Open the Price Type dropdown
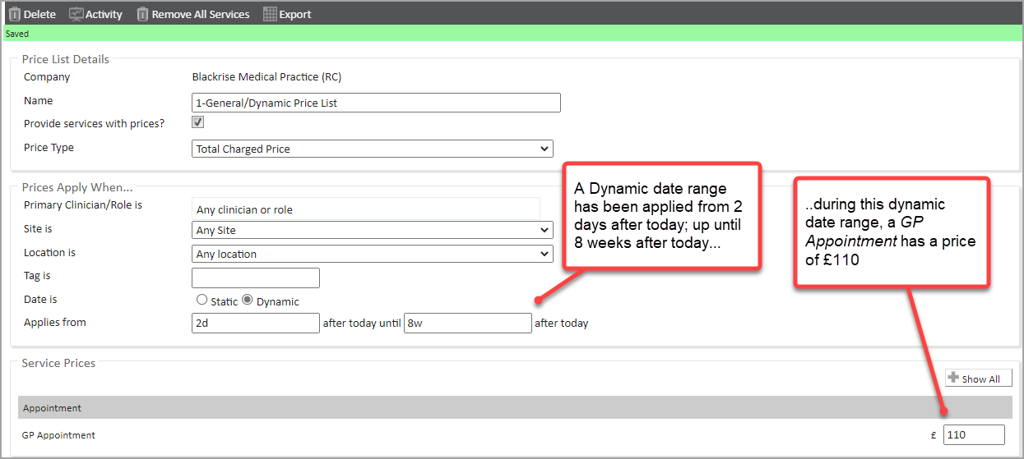The height and width of the screenshot is (459, 1024). [x=372, y=149]
